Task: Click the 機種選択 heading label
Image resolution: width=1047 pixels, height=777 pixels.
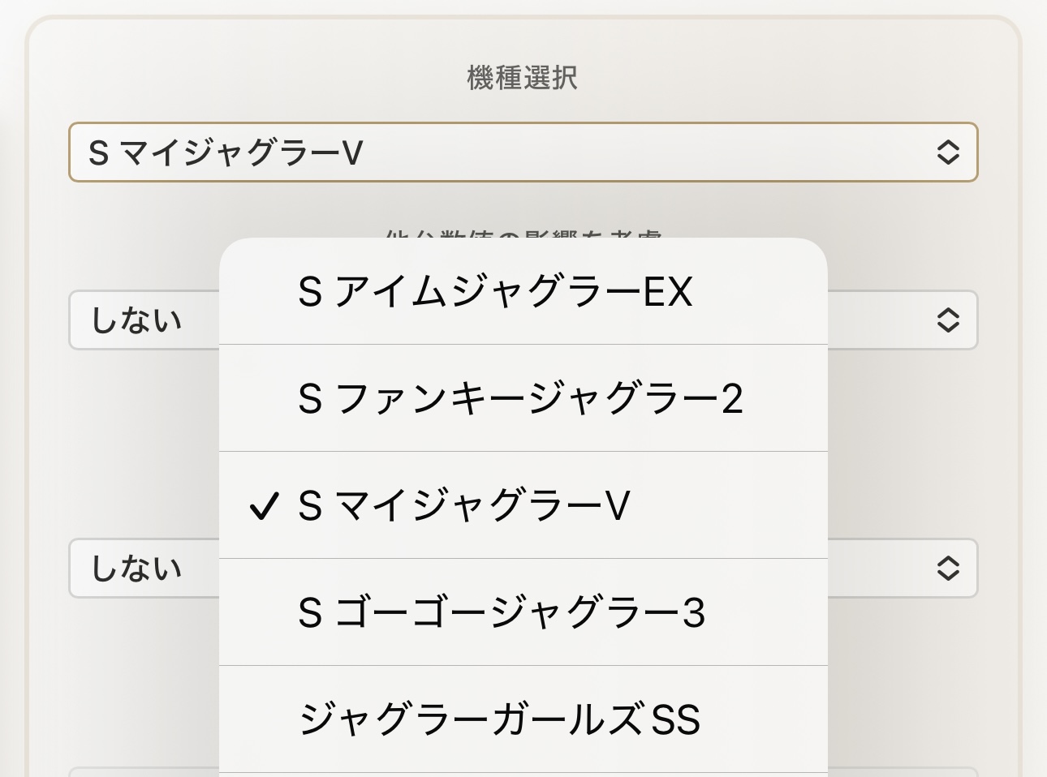Action: tap(523, 78)
